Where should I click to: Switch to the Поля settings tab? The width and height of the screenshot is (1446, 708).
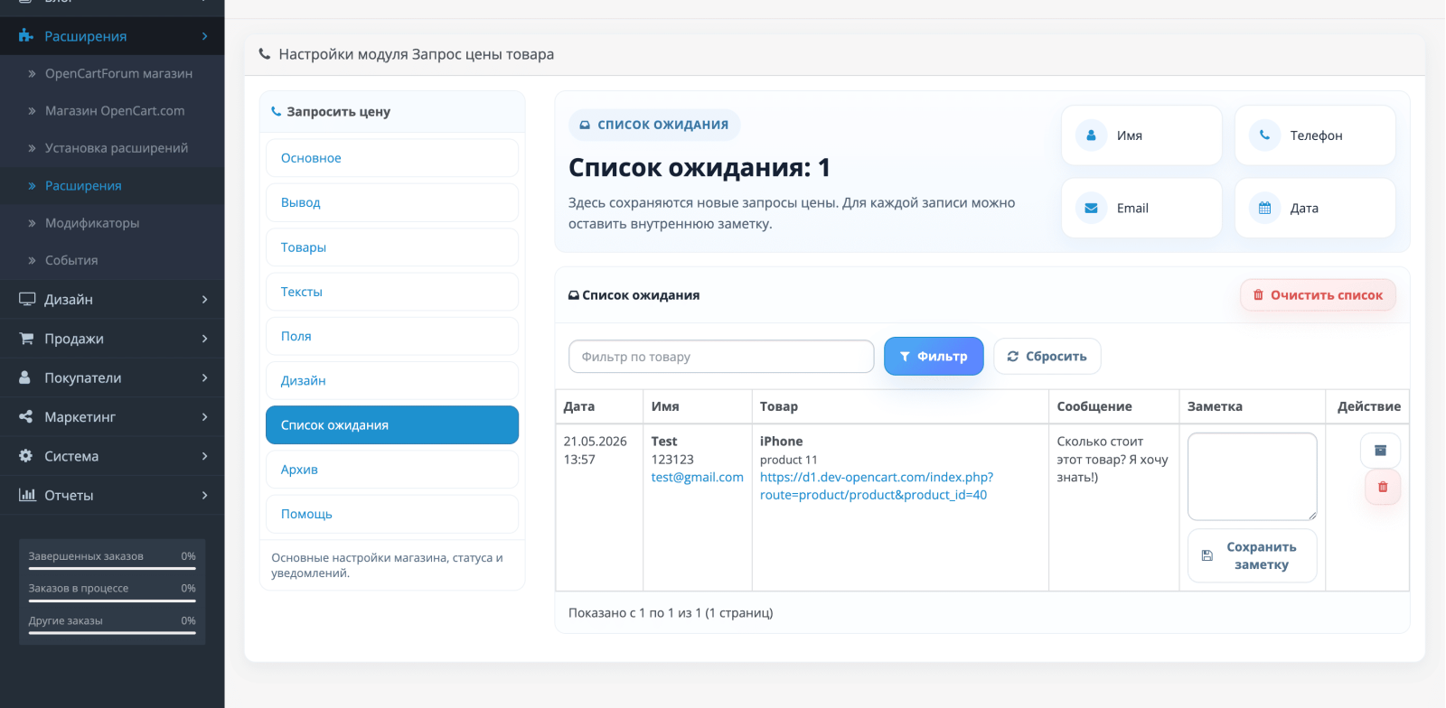click(392, 336)
